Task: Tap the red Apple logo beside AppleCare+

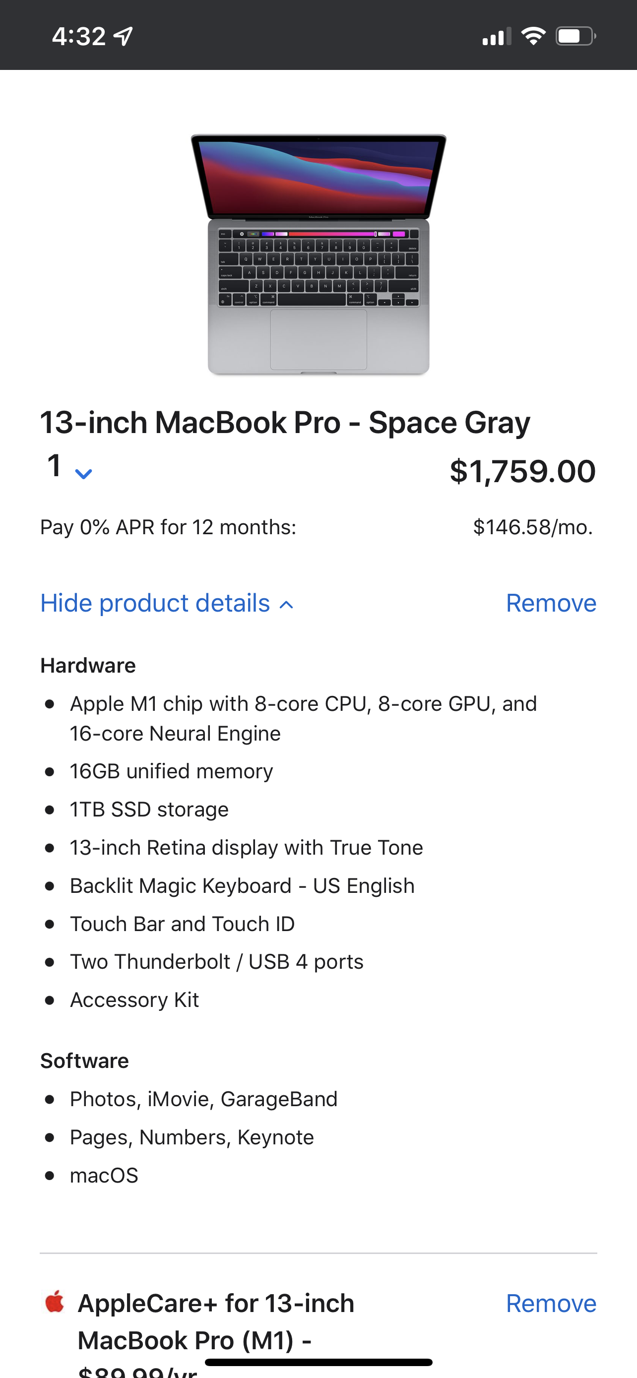Action: tap(55, 1301)
